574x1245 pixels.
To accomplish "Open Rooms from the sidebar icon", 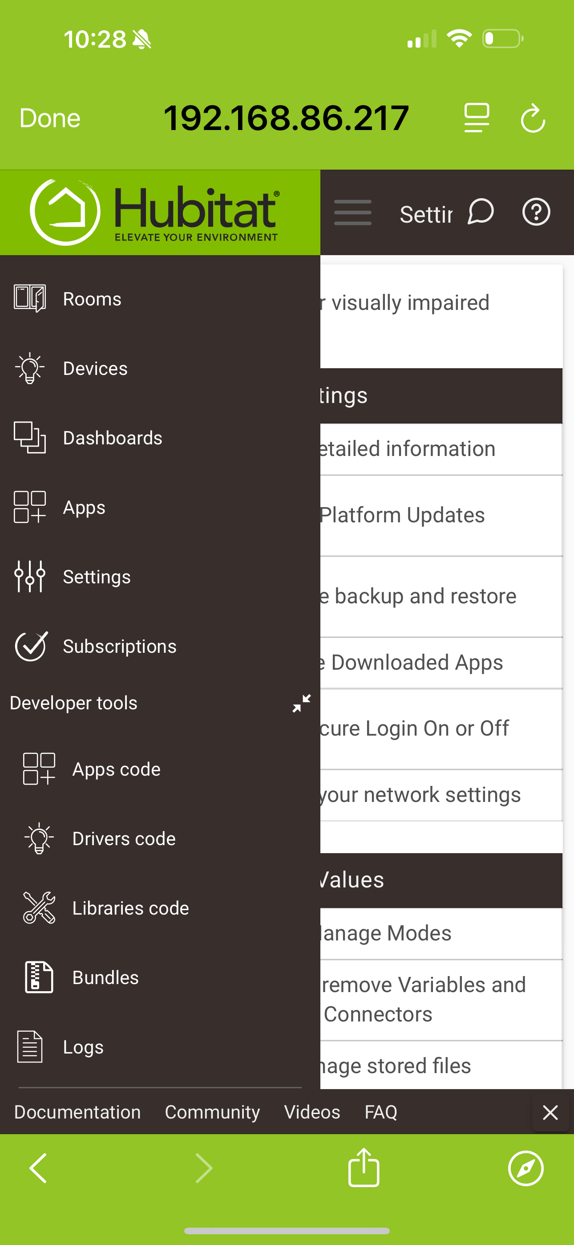I will (x=29, y=299).
